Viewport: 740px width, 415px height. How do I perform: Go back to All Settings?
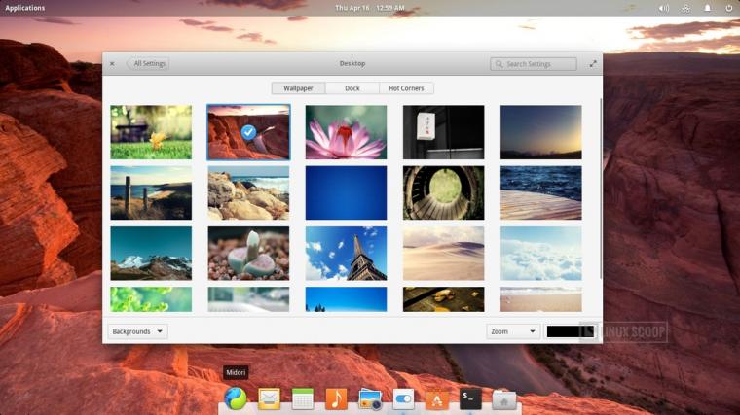point(148,63)
